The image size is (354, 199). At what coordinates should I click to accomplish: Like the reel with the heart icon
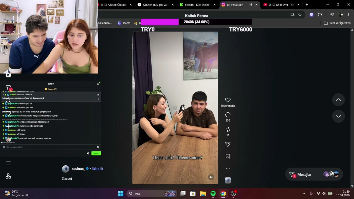228,100
